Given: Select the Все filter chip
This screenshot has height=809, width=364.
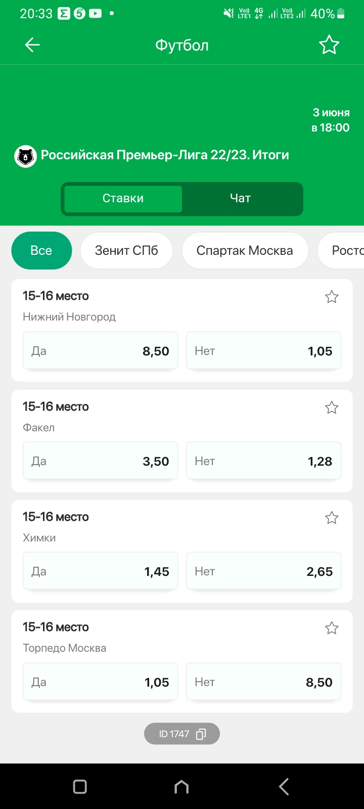Looking at the screenshot, I should tap(41, 250).
